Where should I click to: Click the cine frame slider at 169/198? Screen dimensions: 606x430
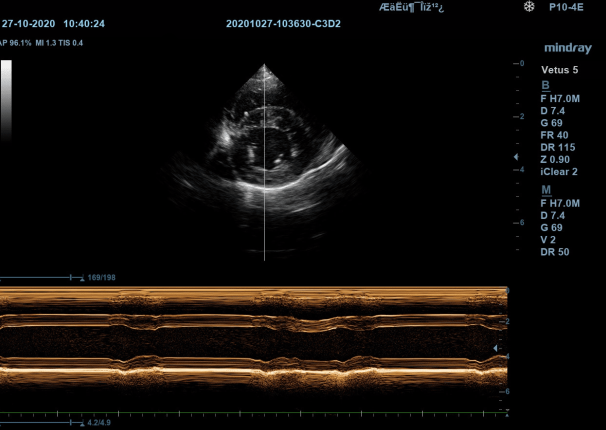(x=71, y=277)
